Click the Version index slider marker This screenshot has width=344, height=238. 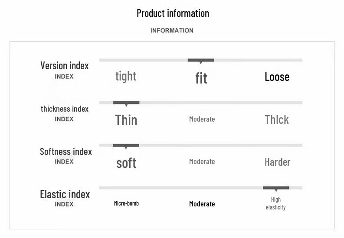pos(200,60)
